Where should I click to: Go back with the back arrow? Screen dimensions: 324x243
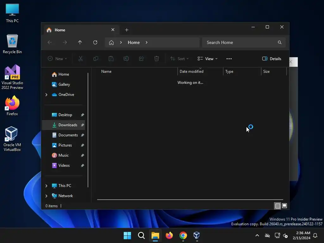[50, 42]
